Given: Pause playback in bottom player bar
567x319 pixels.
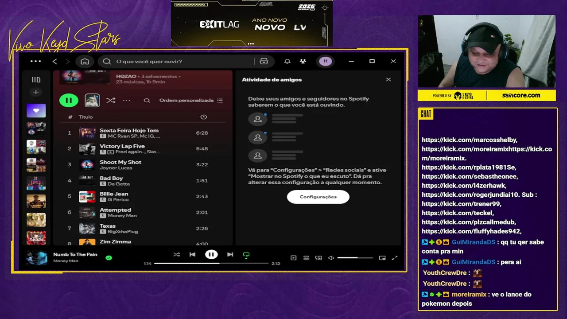Looking at the screenshot, I should click(x=211, y=254).
